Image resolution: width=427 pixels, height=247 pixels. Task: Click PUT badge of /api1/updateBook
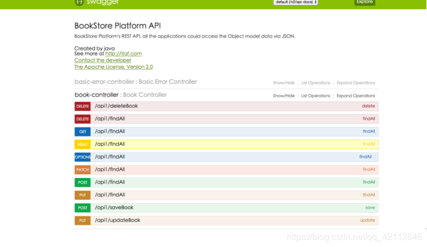click(83, 220)
